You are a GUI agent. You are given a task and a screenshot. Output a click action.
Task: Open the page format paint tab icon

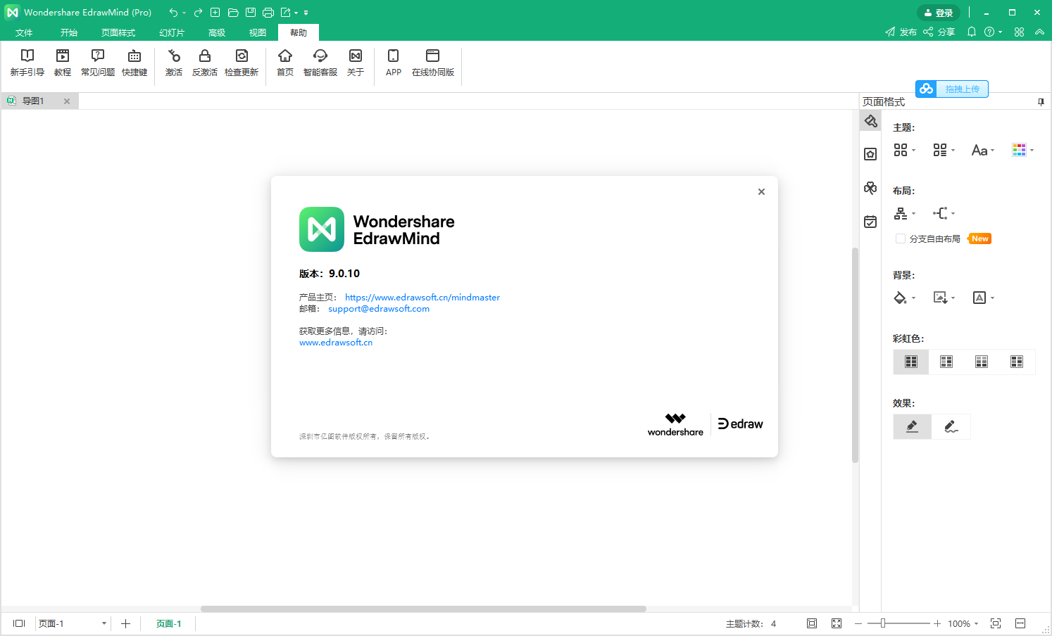[x=871, y=121]
